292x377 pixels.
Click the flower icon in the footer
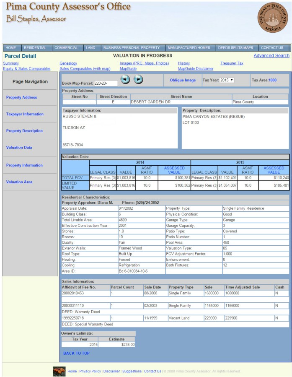coord(59,371)
